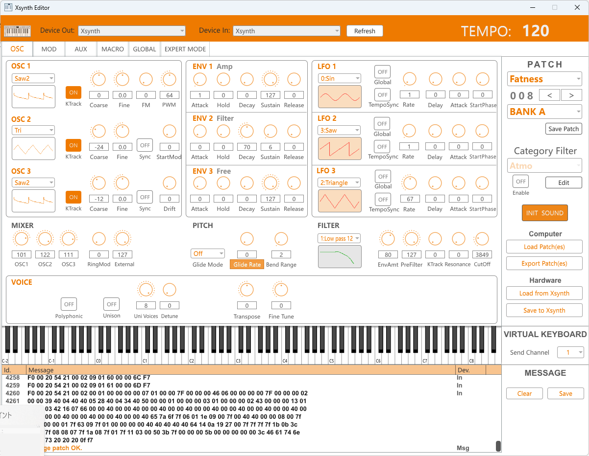The width and height of the screenshot is (589, 456).
Task: Expand the Glide Mode dropdown
Action: 208,253
